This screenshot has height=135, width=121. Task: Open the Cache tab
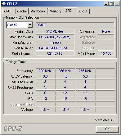(x=22, y=11)
